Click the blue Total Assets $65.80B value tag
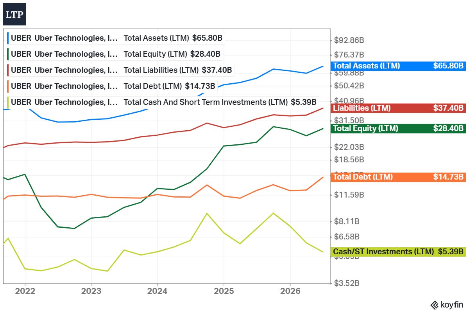The height and width of the screenshot is (313, 469). point(398,66)
